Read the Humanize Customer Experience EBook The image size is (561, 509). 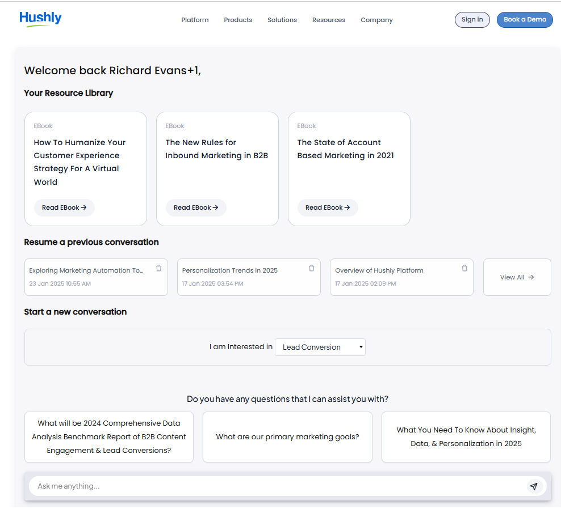coord(64,207)
